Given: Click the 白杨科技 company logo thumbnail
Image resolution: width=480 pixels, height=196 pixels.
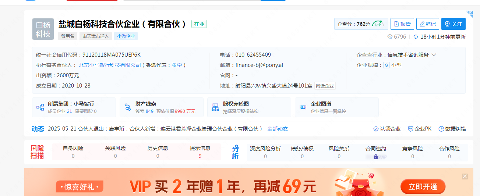Looking at the screenshot, I should 43,29.
